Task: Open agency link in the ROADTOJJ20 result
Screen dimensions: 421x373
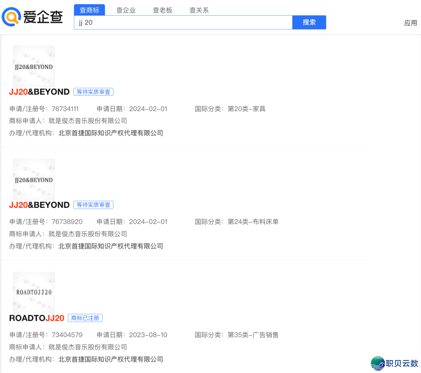Action: tap(111, 359)
